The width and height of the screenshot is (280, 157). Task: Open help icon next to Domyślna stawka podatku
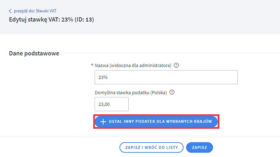click(172, 92)
